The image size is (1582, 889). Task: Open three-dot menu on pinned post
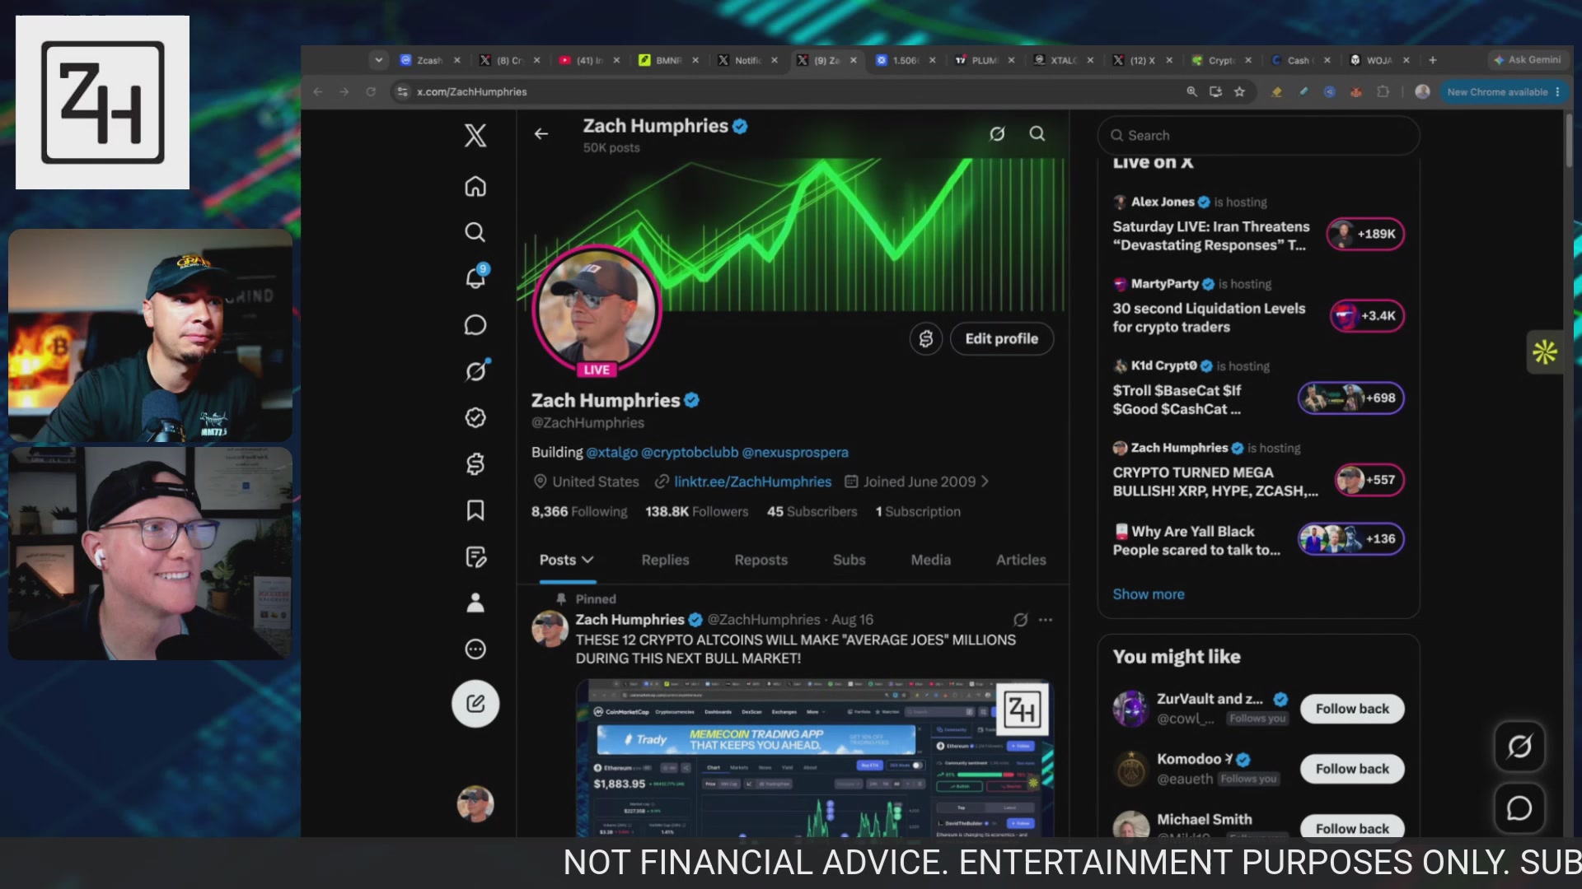[x=1046, y=620]
